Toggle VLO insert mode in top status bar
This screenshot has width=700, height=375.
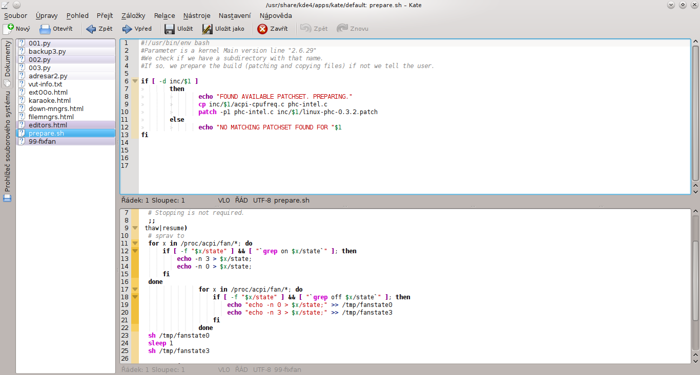[224, 201]
